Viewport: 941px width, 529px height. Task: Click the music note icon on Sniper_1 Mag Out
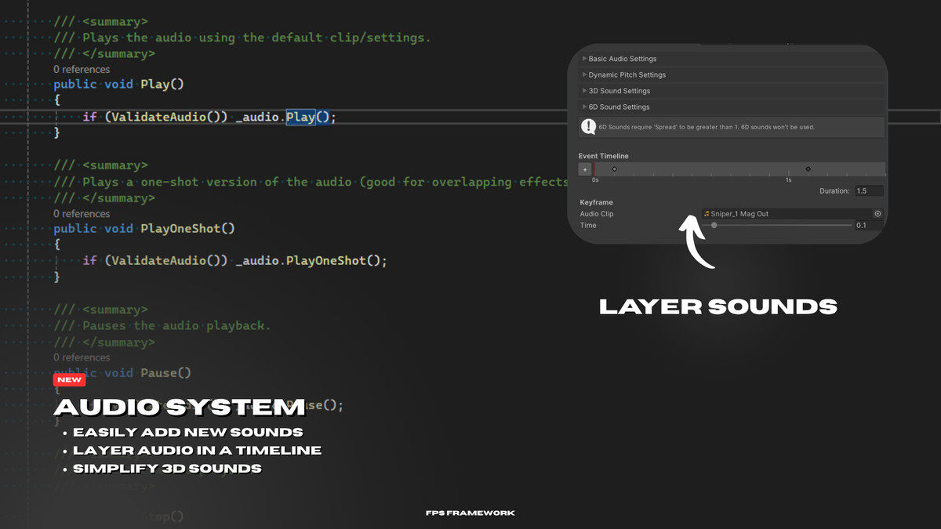click(707, 213)
